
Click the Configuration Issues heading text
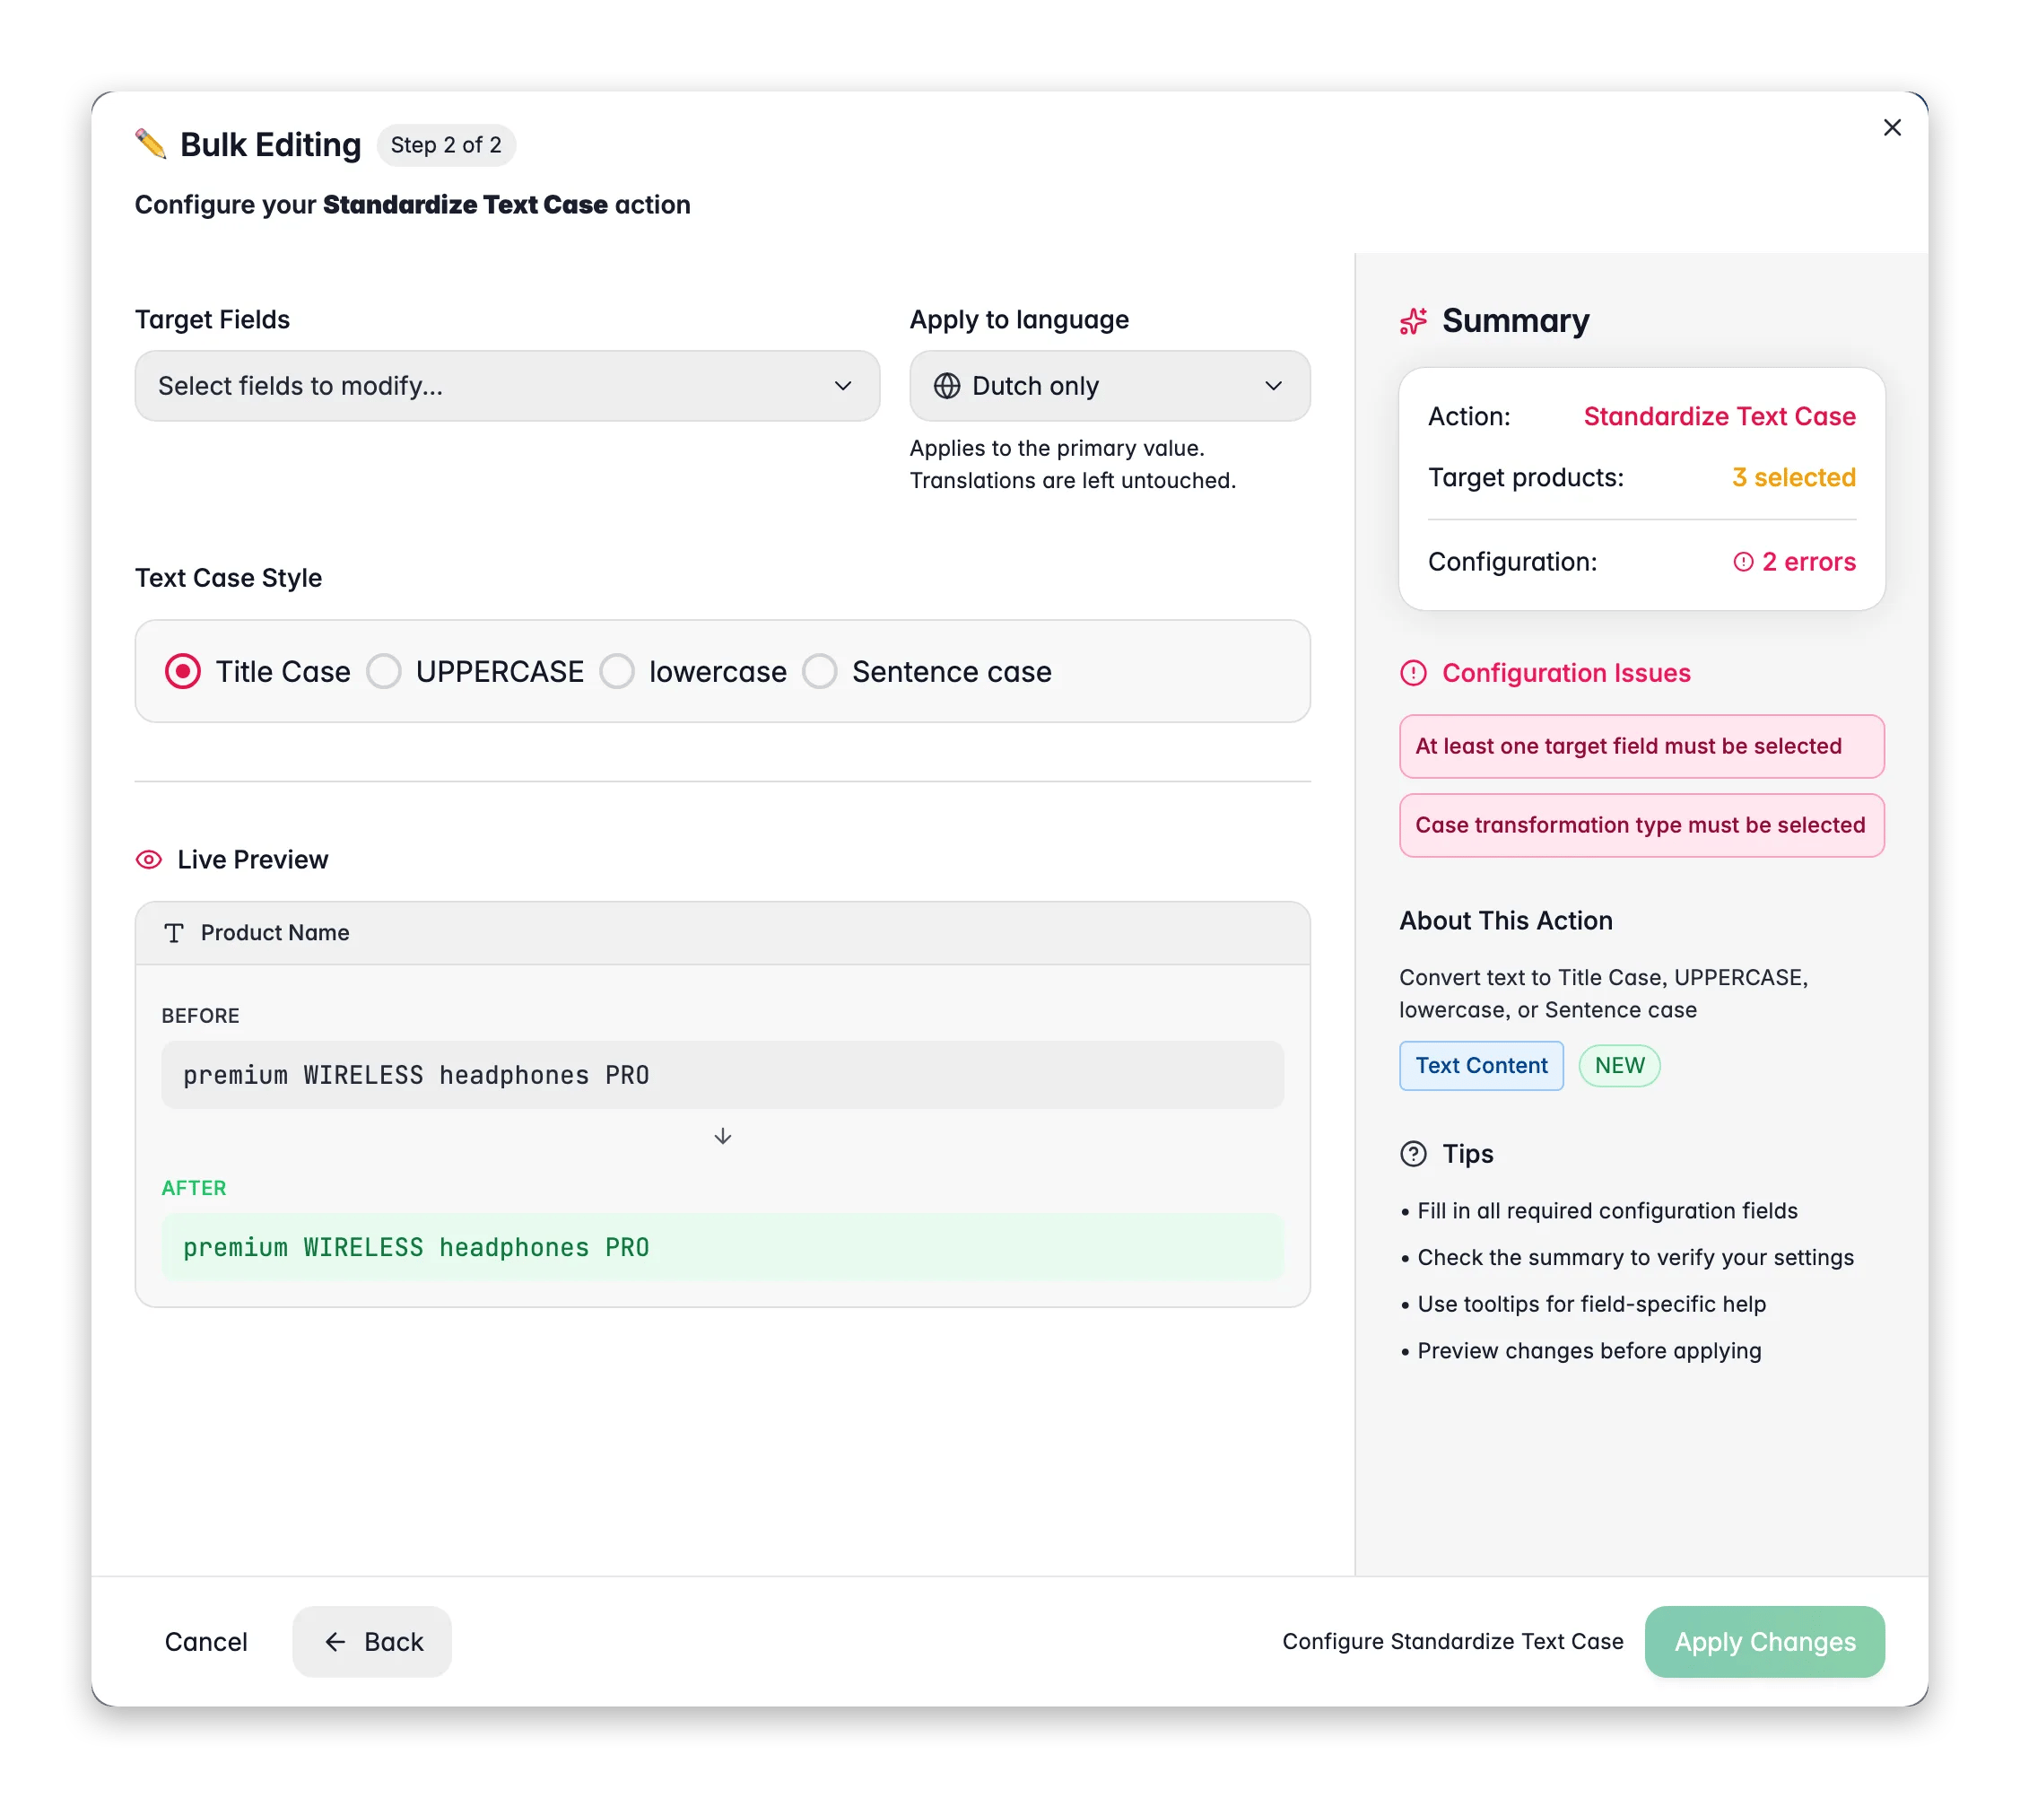pos(1566,673)
